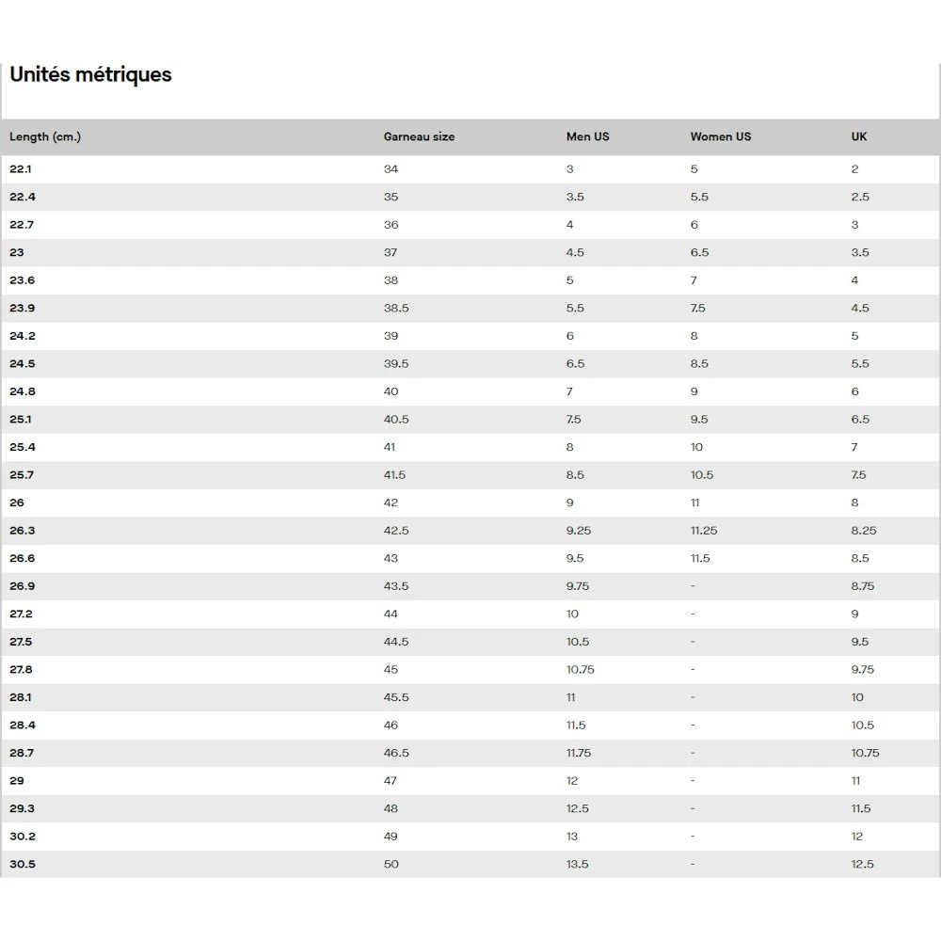The height and width of the screenshot is (941, 941).
Task: Click the "Women US" column header
Action: coord(720,136)
